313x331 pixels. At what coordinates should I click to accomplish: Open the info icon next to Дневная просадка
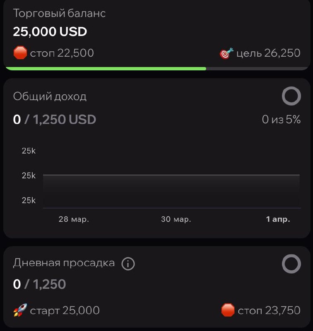(x=128, y=264)
